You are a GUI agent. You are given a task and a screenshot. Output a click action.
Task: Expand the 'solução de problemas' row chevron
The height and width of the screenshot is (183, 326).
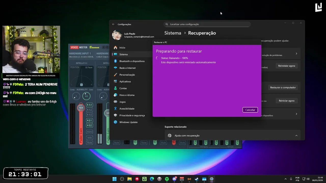coord(296,54)
